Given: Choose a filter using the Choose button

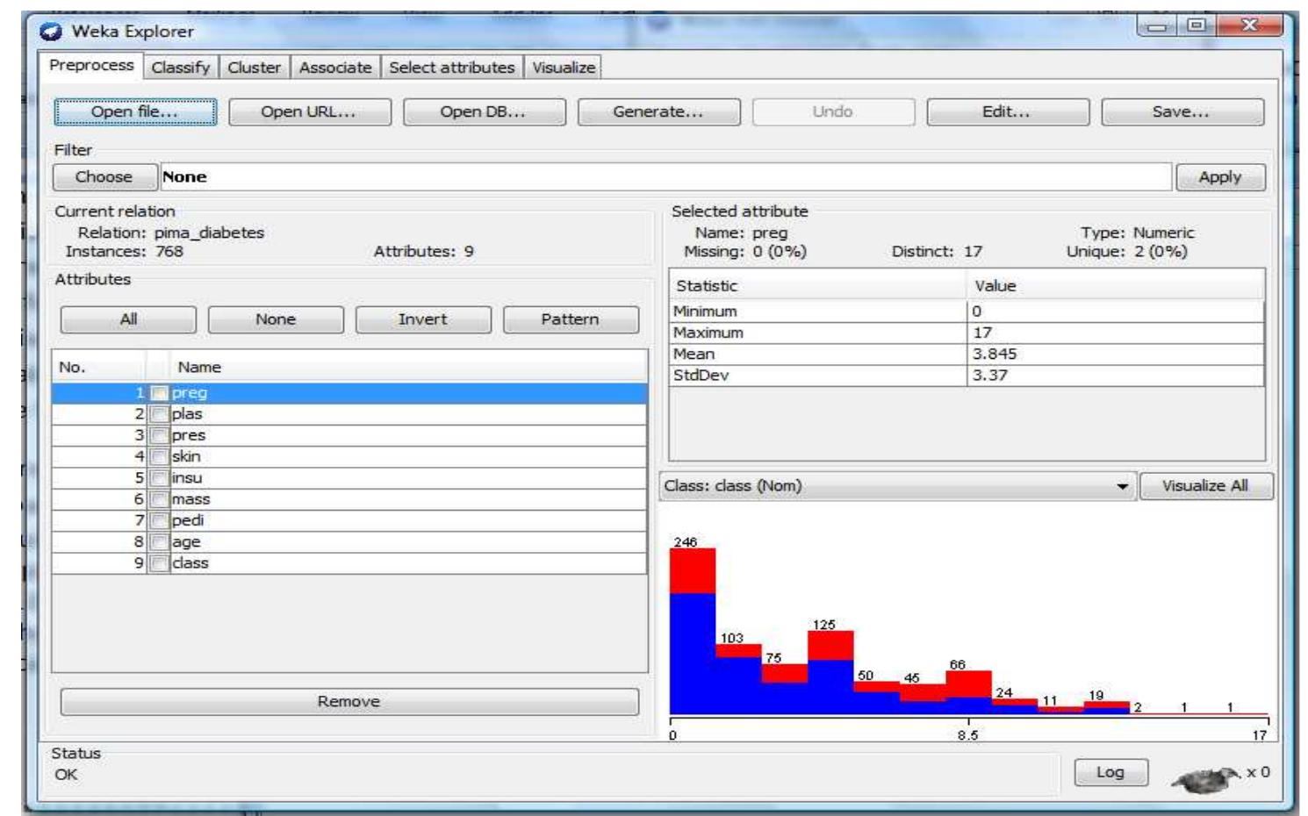Looking at the screenshot, I should (x=104, y=177).
